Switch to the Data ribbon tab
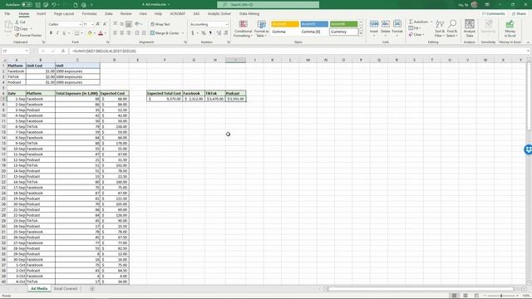The height and width of the screenshot is (299, 532). coord(109,13)
